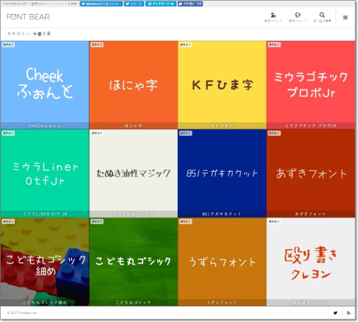Open the Cheek ふぉんと font tile

click(45, 84)
